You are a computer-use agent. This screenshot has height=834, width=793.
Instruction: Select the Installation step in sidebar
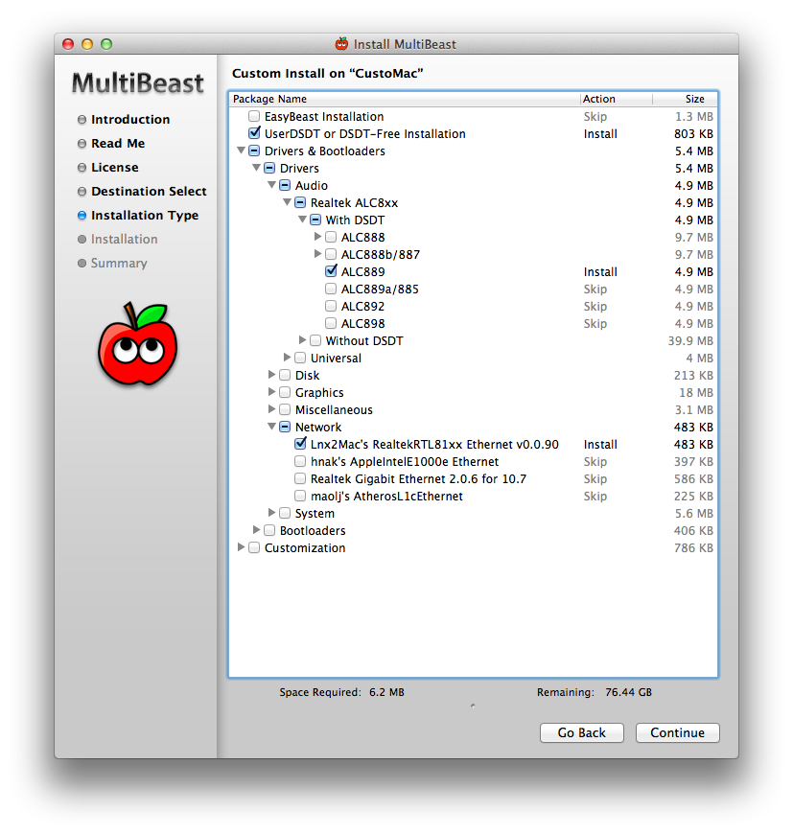tap(124, 240)
